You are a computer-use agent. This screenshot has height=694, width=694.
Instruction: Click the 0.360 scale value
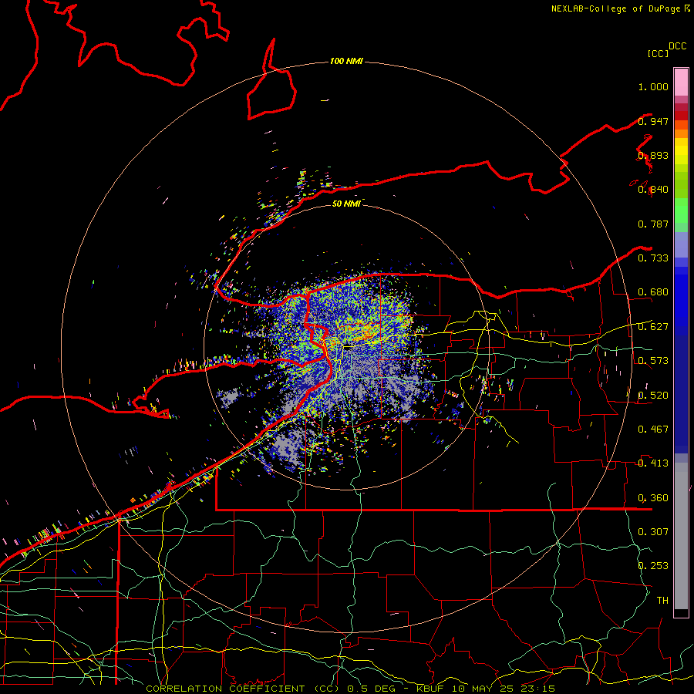[x=653, y=498]
